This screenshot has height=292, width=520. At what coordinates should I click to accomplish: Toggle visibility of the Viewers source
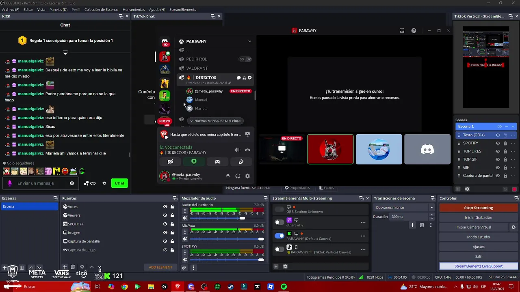pos(165,215)
